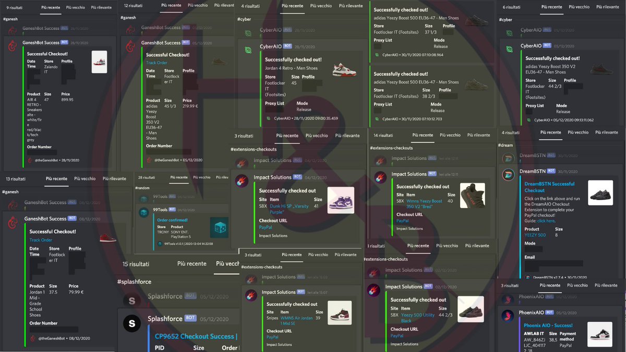This screenshot has width=626, height=352.
Task: Click 99Tools avatar on Order confirmed message
Action: click(x=144, y=212)
